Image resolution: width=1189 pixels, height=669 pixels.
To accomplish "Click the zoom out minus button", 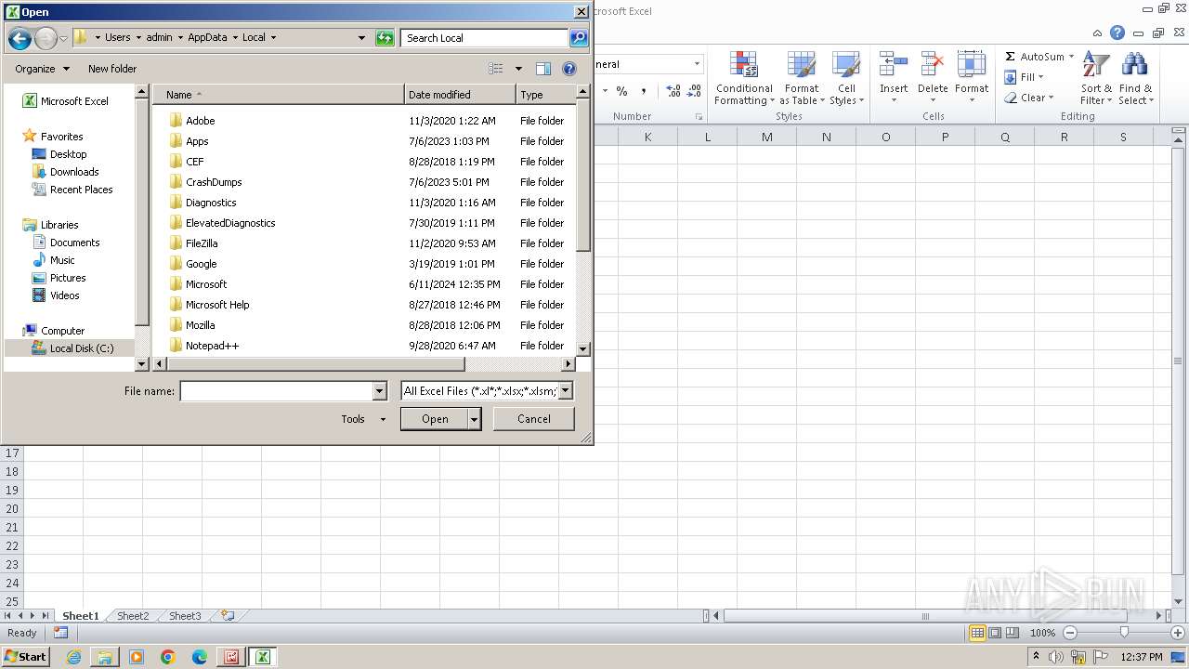I will (x=1069, y=633).
